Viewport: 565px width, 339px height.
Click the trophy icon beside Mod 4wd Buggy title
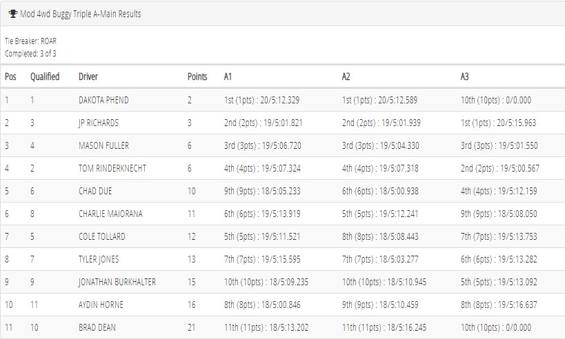point(13,14)
